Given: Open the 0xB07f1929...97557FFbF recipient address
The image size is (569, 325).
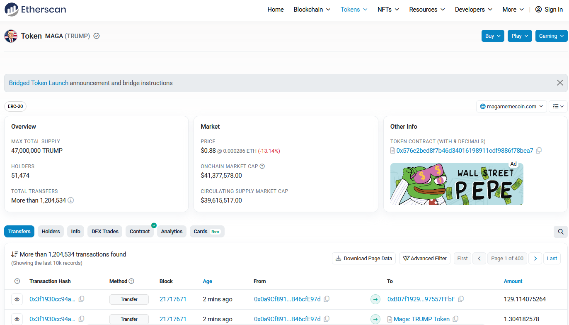Looking at the screenshot, I should 421,299.
